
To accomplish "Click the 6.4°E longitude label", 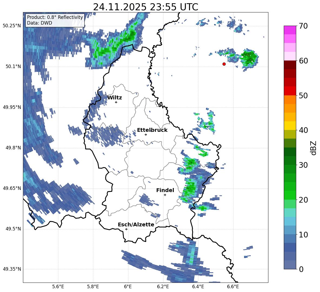I will pyautogui.click(x=198, y=287).
